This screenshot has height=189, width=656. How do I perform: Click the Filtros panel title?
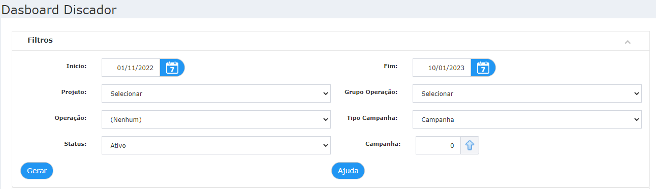[40, 40]
